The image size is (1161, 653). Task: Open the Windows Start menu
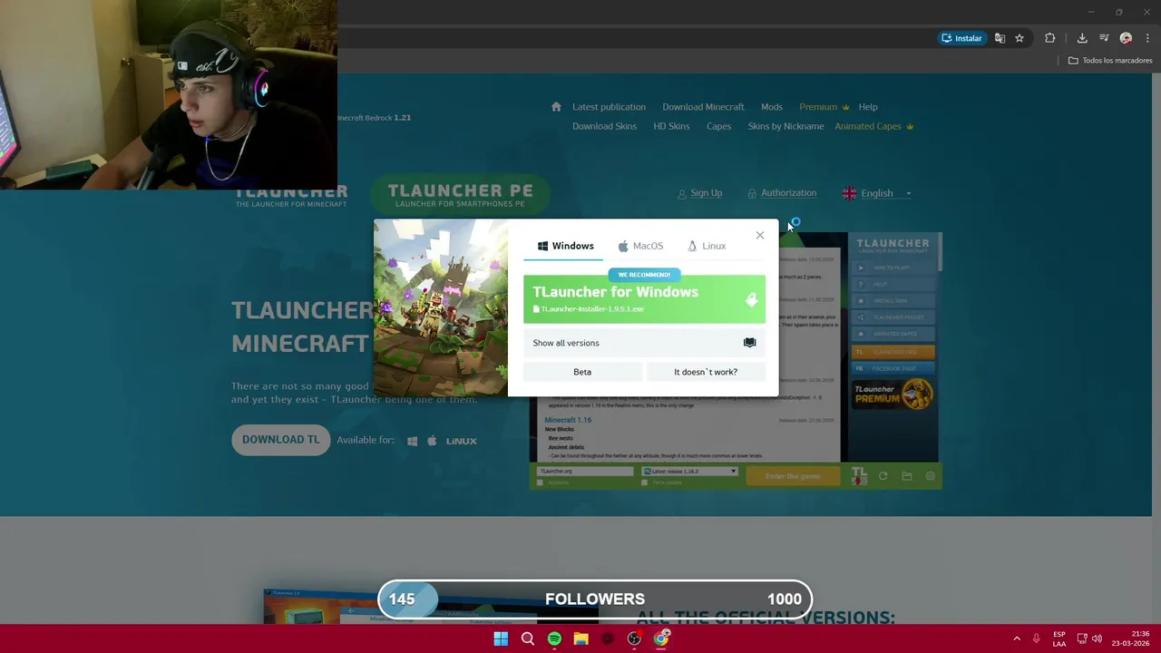[x=501, y=638]
